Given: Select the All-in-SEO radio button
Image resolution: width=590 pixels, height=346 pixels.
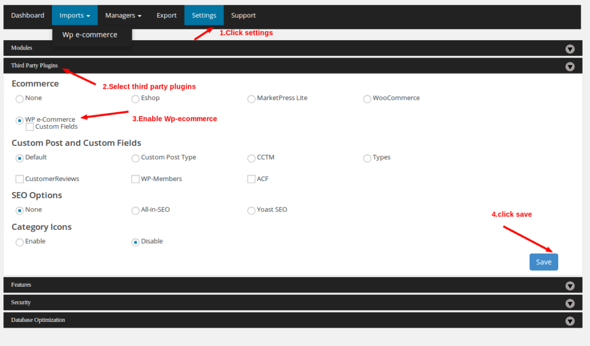Looking at the screenshot, I should (x=135, y=210).
